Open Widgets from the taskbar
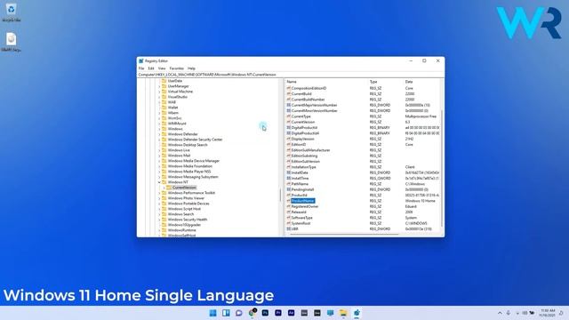This screenshot has width=569, height=320. click(226, 313)
